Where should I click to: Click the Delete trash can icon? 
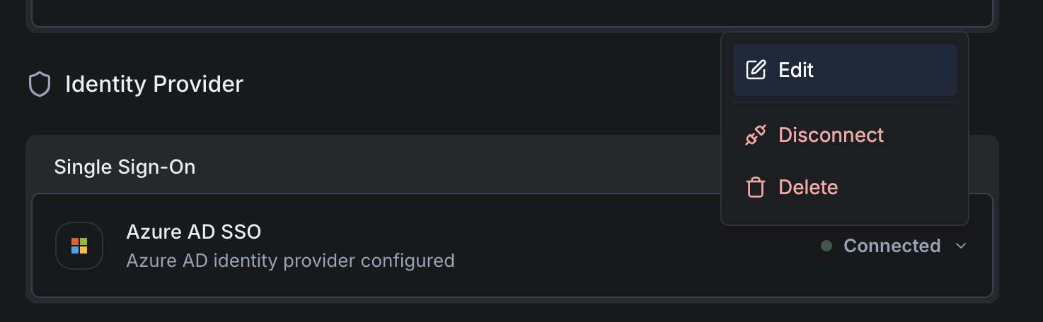click(756, 187)
